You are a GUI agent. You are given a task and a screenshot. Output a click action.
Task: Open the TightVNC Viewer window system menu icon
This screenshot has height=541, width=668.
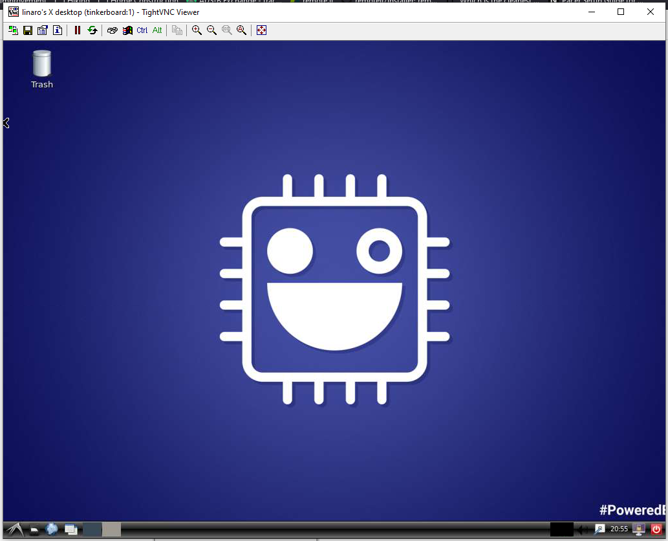click(14, 12)
